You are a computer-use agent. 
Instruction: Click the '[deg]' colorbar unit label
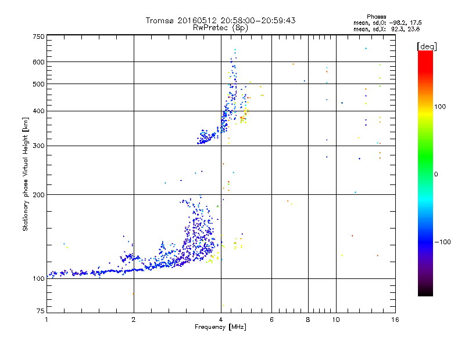[x=427, y=46]
